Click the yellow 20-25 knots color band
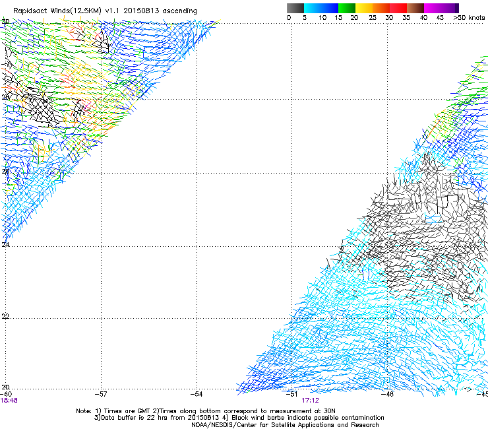Viewport: 488px width, 429px height. click(x=364, y=8)
